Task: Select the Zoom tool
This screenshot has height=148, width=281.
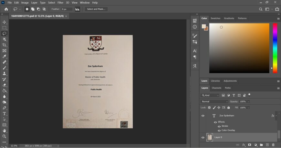Action: click(x=4, y=136)
